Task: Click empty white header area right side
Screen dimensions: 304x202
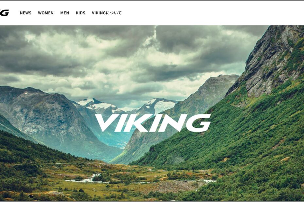Action: [x=213, y=13]
